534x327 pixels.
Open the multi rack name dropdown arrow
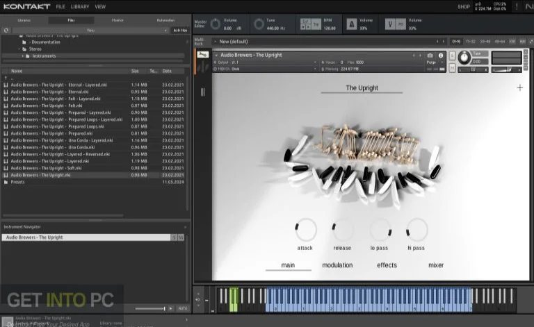tap(215, 42)
